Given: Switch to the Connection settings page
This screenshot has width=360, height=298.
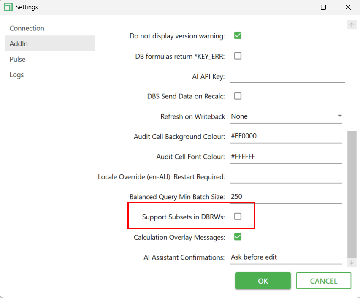Looking at the screenshot, I should pyautogui.click(x=50, y=28).
